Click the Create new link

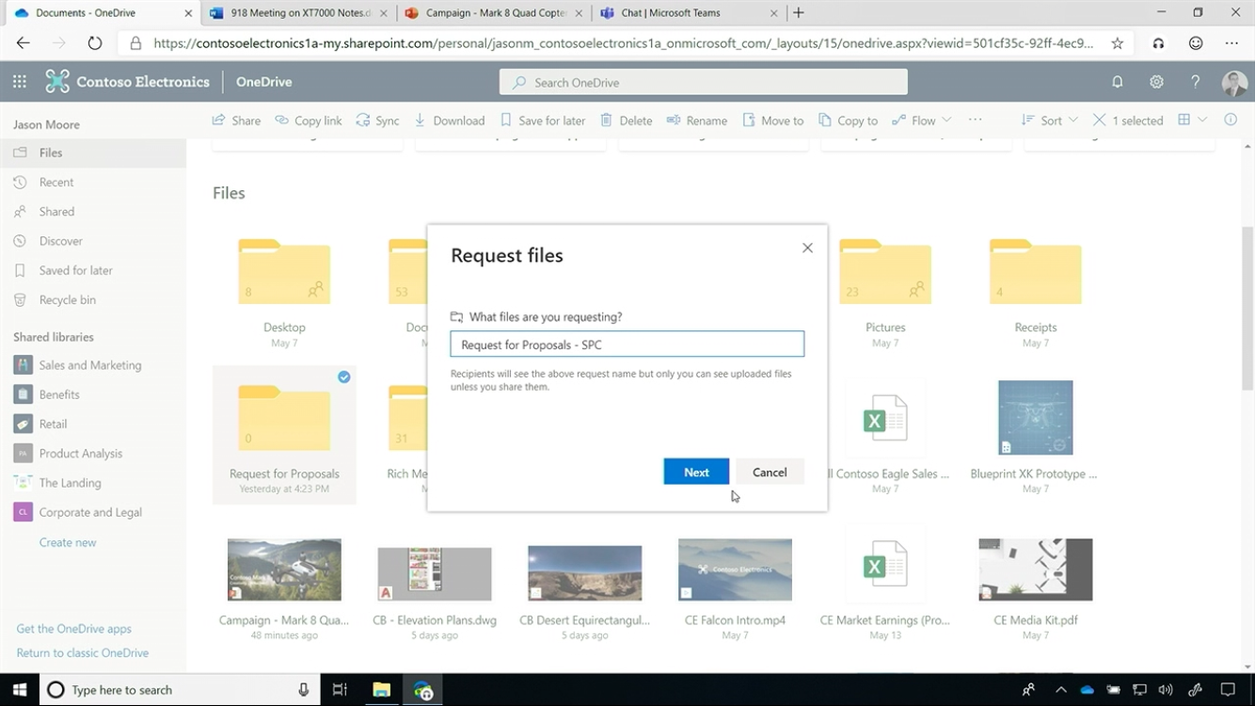click(x=68, y=542)
